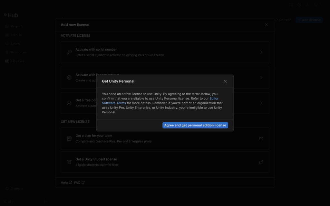Click the gear icon beside license request
Viewport: 330px width, 206px height.
[69, 78]
